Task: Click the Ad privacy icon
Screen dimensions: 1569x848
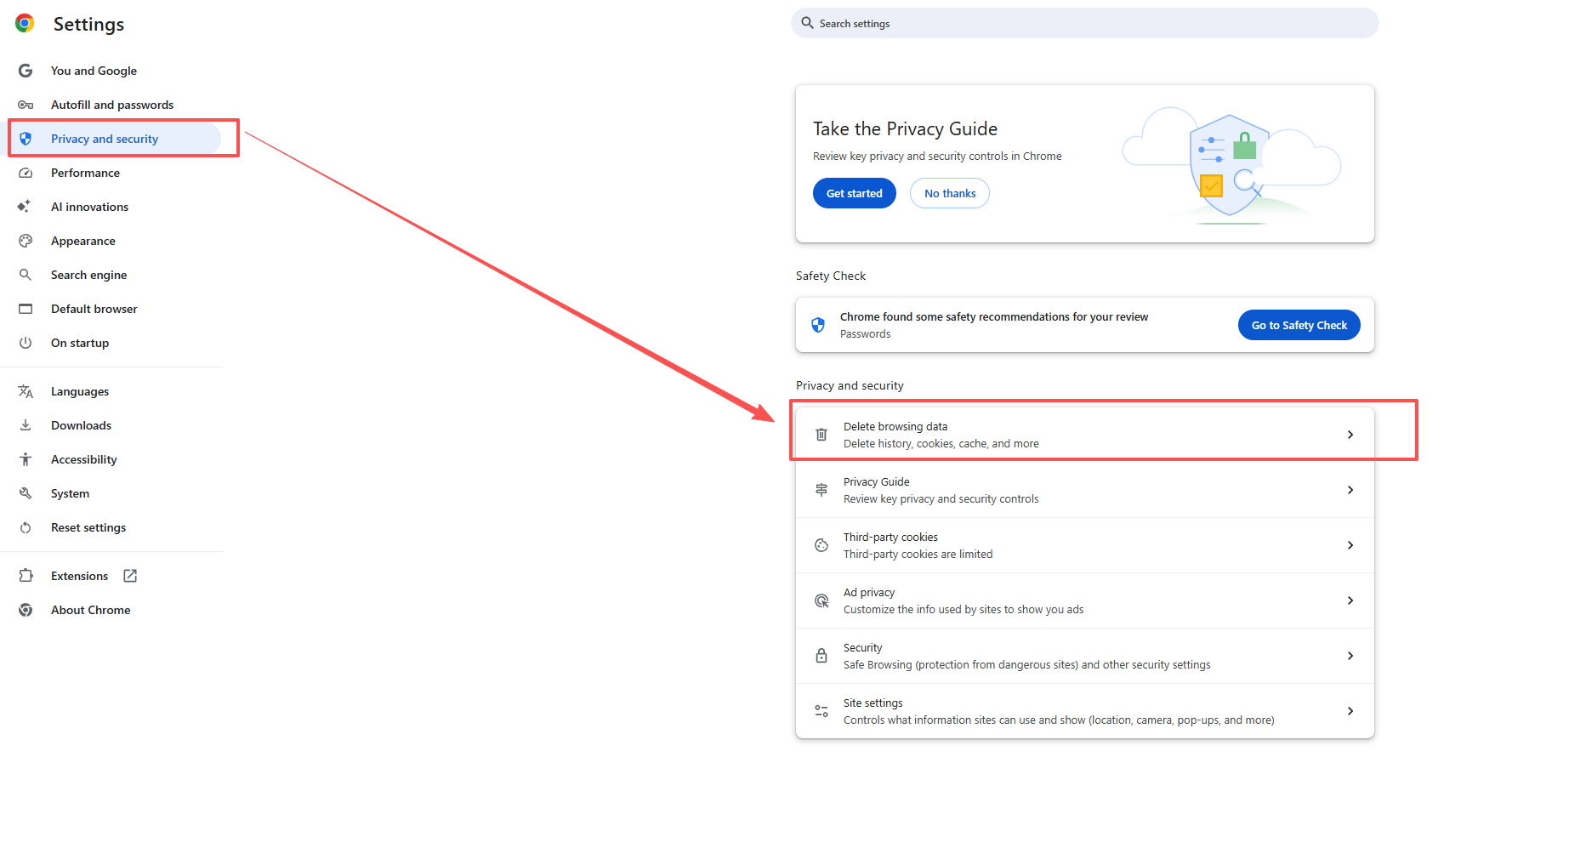Action: point(821,600)
